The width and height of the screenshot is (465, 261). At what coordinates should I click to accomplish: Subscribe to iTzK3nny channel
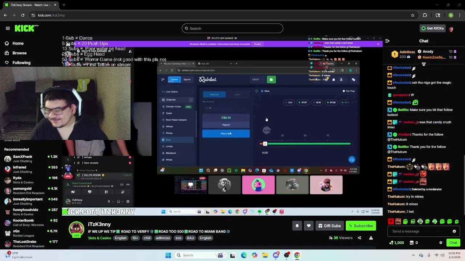[x=361, y=226]
